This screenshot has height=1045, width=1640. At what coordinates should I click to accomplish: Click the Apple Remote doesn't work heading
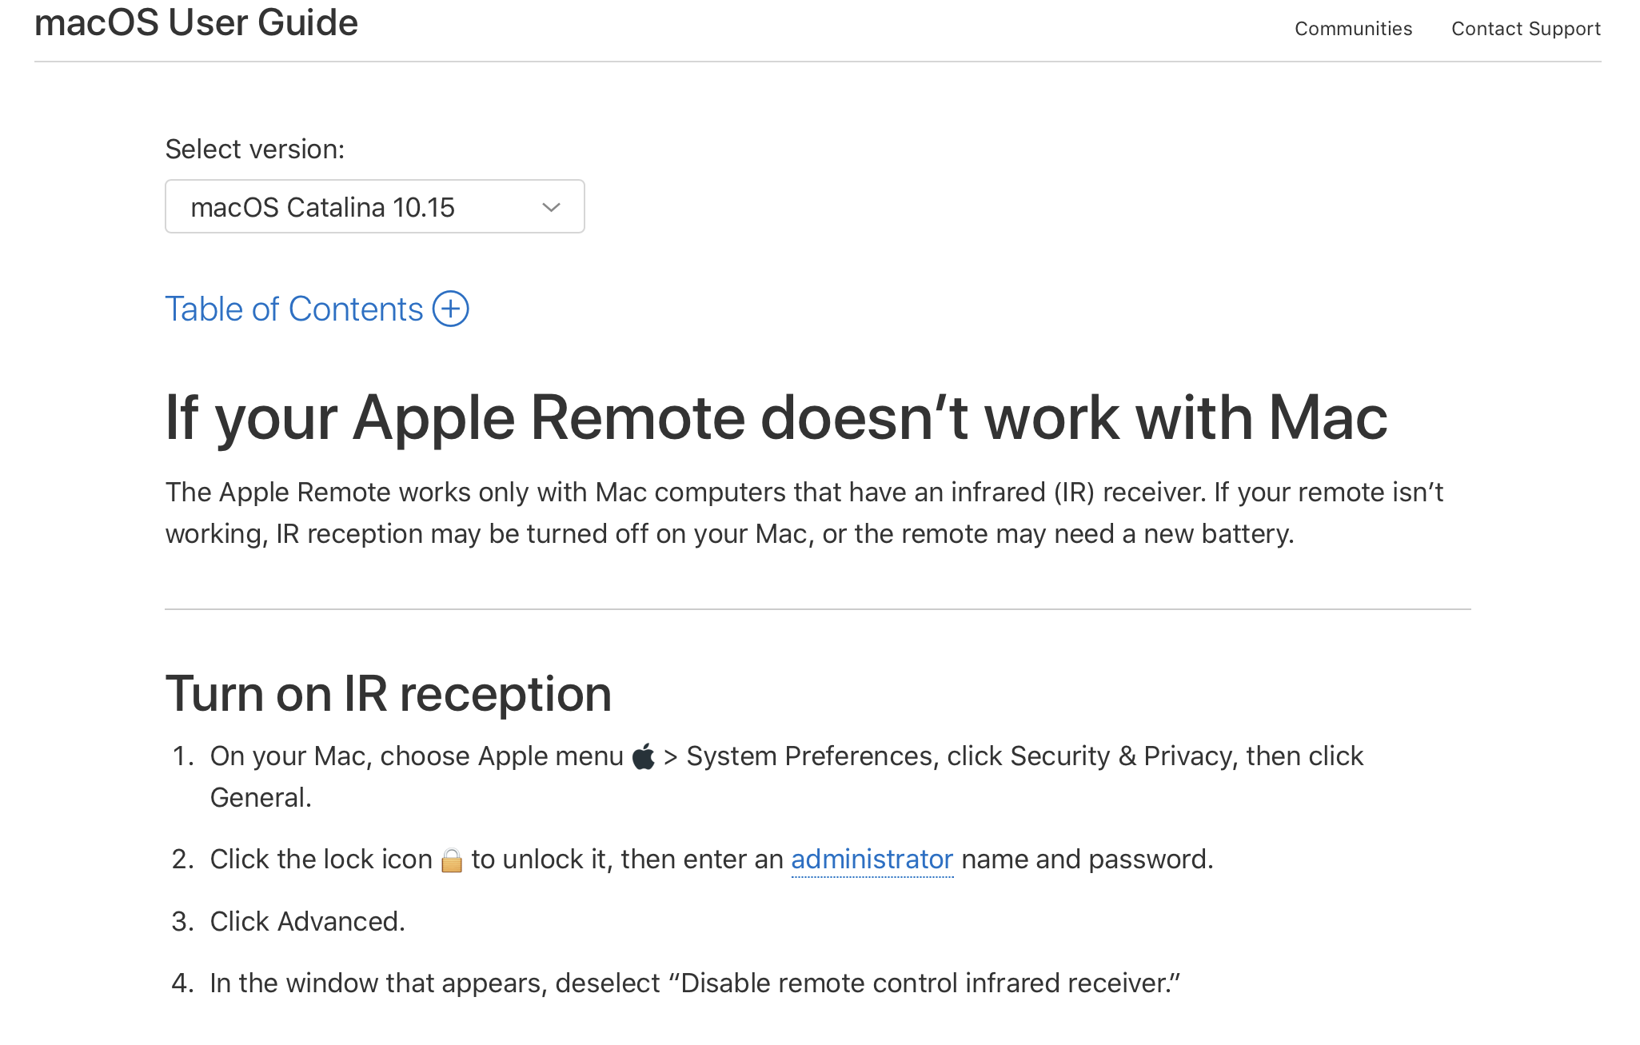(776, 418)
